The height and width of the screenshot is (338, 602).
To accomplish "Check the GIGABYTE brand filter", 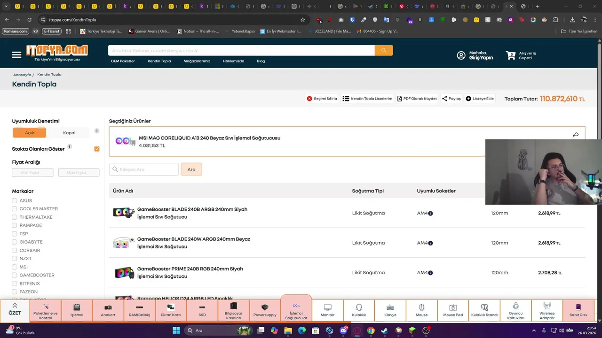I will pyautogui.click(x=15, y=242).
